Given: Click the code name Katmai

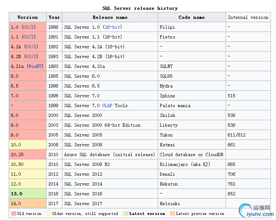Looking at the screenshot, I should click(x=167, y=145).
